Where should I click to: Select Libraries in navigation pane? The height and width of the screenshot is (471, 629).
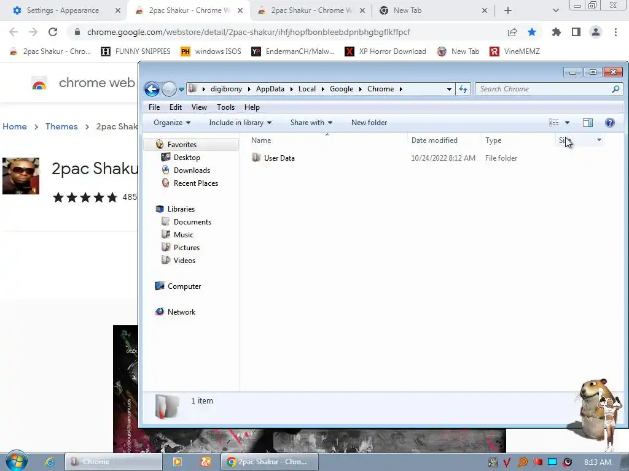click(181, 209)
